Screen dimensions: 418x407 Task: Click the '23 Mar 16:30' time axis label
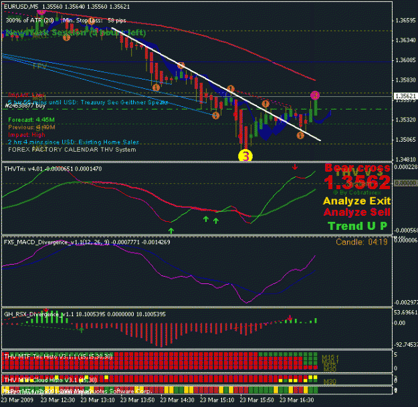click(x=296, y=400)
